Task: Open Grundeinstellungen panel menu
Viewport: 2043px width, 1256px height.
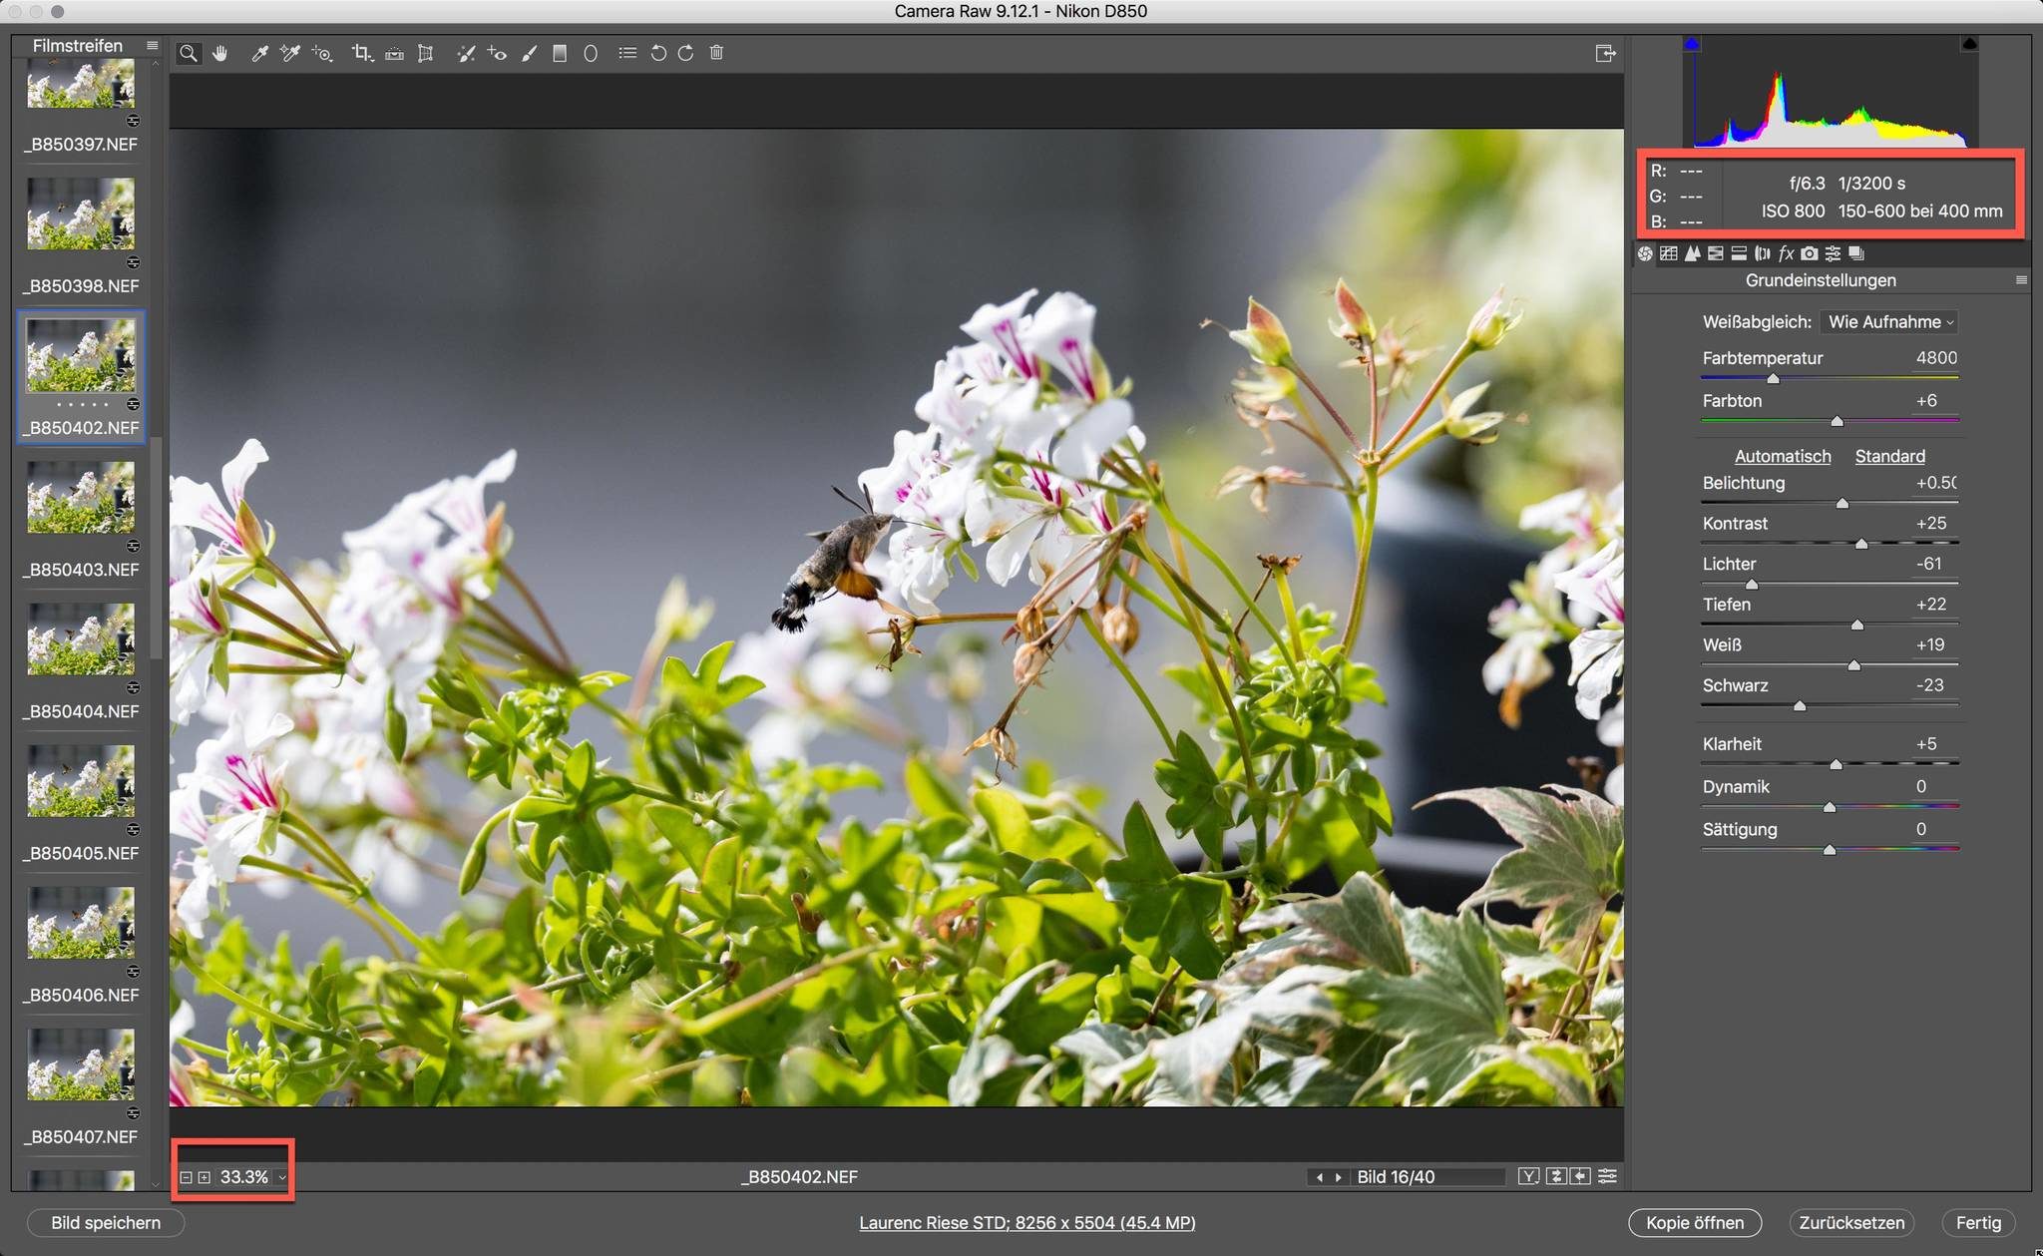Action: [x=2021, y=280]
